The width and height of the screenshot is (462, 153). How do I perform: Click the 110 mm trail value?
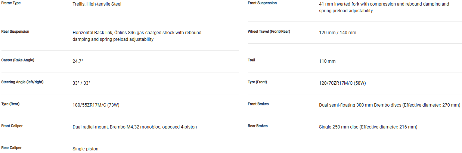pos(327,61)
